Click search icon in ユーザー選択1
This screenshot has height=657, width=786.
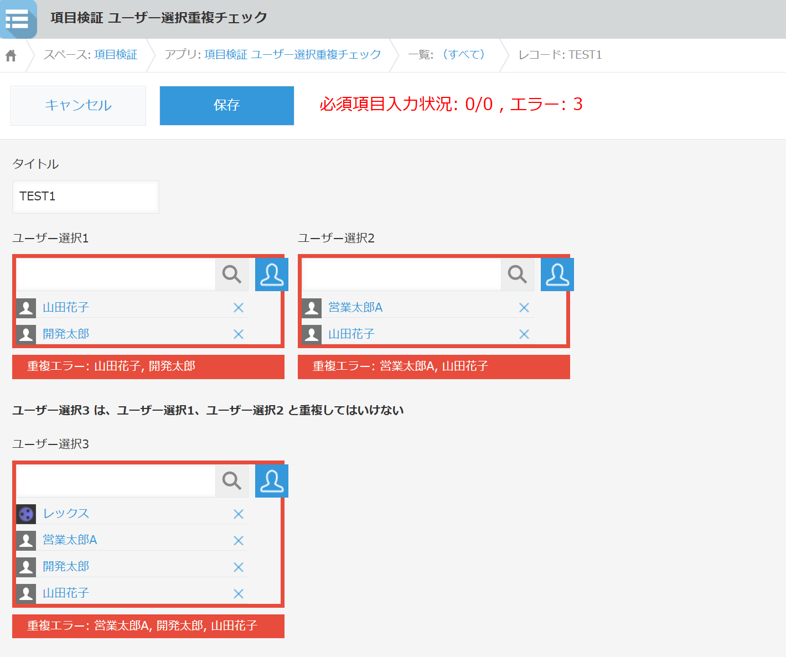(231, 274)
